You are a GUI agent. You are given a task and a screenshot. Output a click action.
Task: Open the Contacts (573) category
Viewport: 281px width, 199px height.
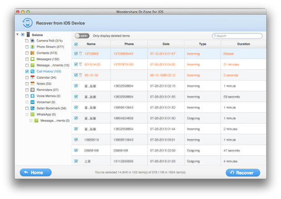[47, 53]
